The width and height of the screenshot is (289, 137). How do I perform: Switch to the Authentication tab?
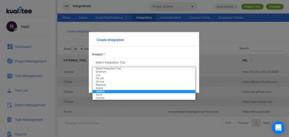(170, 18)
